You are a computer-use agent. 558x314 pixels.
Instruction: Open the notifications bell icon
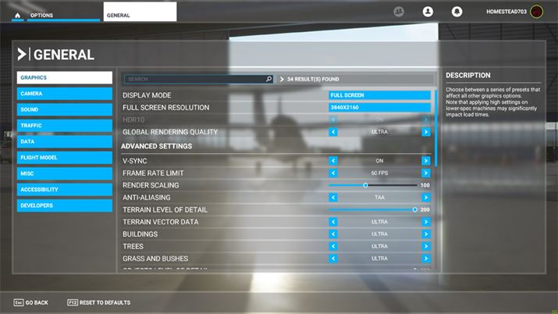point(457,12)
